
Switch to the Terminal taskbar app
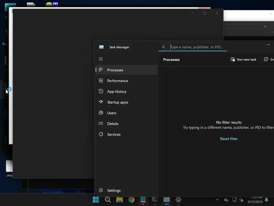coord(155,200)
